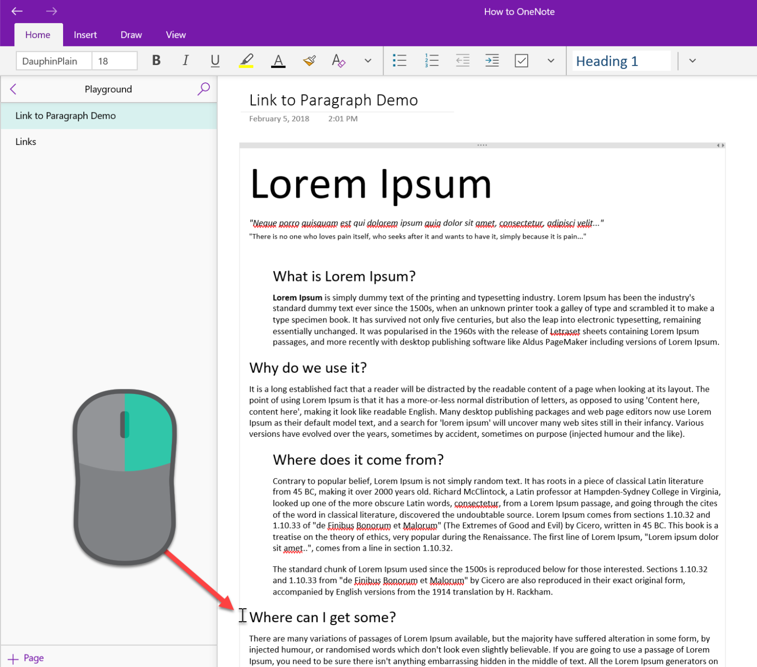Open the tags dropdown chevron

tap(551, 60)
